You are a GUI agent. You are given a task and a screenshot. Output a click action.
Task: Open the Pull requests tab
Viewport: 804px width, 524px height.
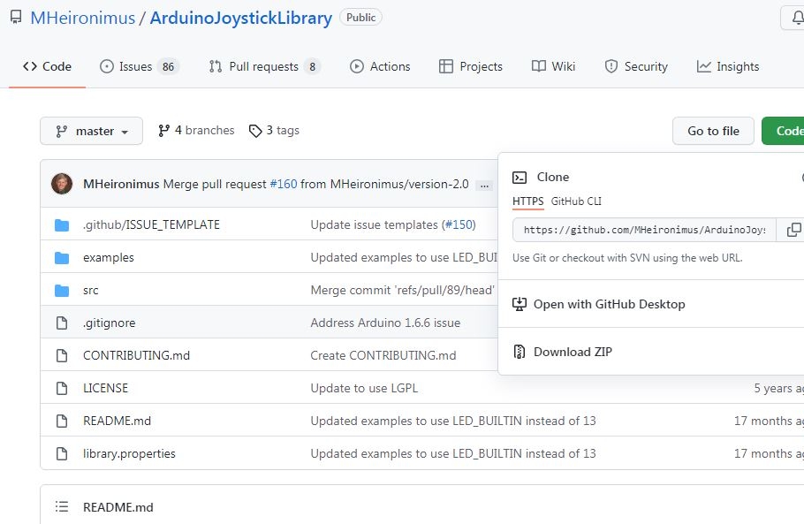[264, 66]
